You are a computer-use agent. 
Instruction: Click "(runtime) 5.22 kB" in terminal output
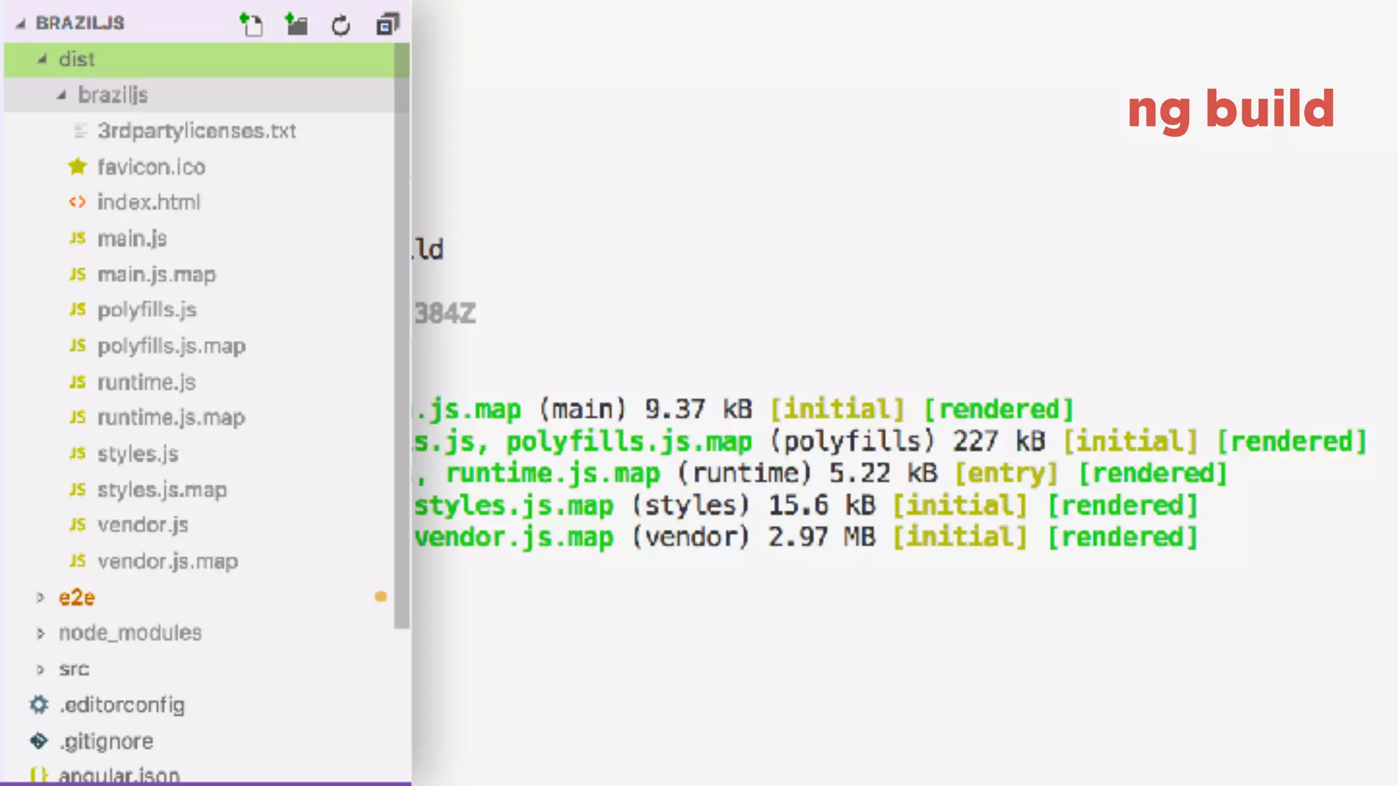pyautogui.click(x=808, y=474)
